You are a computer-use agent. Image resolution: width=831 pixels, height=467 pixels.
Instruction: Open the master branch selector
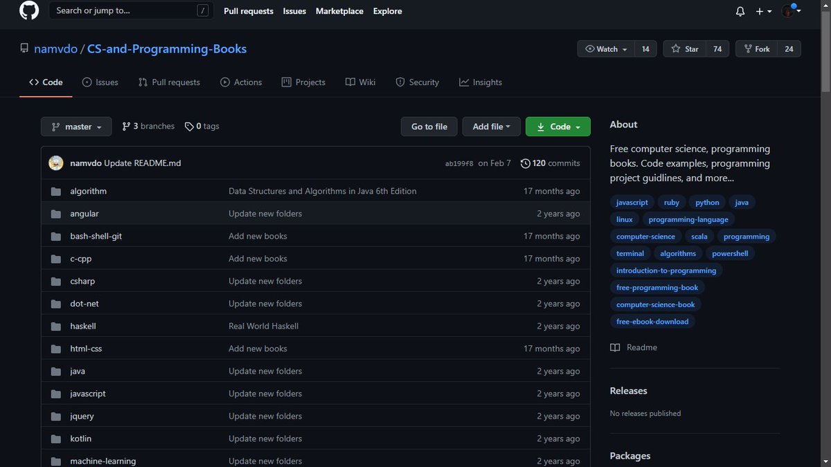pos(76,127)
